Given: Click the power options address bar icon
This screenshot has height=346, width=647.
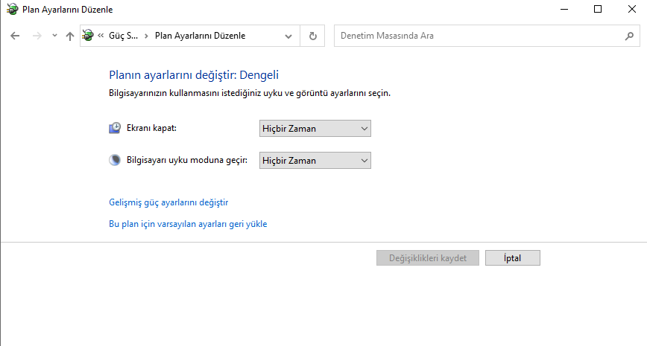Looking at the screenshot, I should click(x=89, y=36).
